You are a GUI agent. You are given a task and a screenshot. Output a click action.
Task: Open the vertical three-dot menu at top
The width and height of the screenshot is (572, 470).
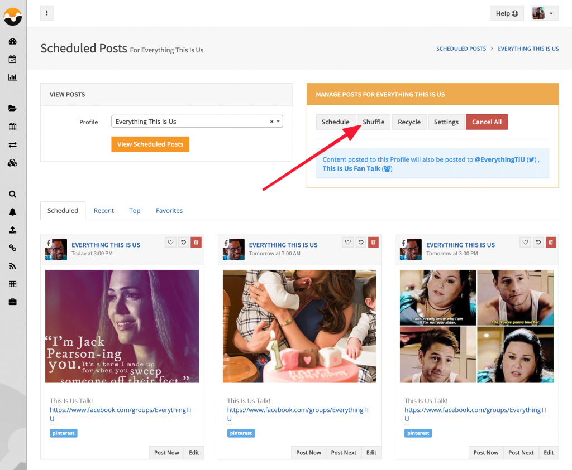(47, 13)
